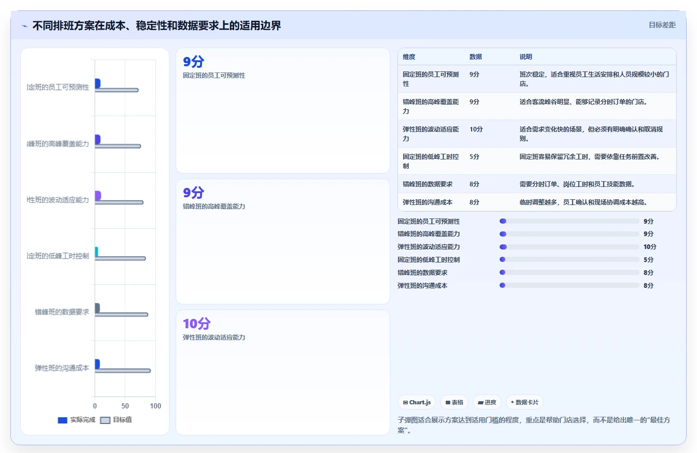Click the chart's gray target bar for 错峰班的数据要求
This screenshot has width=697, height=453.
pyautogui.click(x=121, y=314)
